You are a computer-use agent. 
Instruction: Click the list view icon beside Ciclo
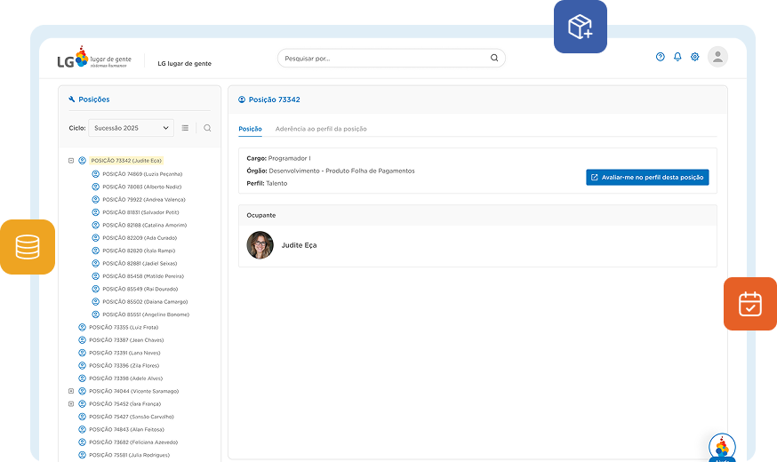[185, 128]
